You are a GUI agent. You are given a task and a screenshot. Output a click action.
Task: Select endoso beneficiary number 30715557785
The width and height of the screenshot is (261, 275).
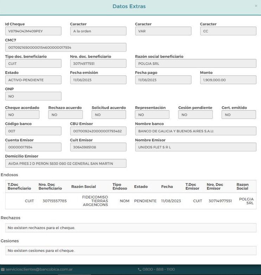[x=55, y=201]
